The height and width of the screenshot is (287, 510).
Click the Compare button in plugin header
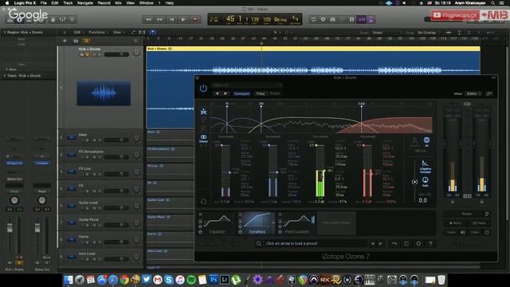[x=241, y=93]
